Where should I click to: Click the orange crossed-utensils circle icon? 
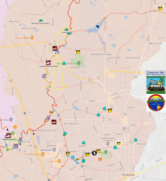100,159
